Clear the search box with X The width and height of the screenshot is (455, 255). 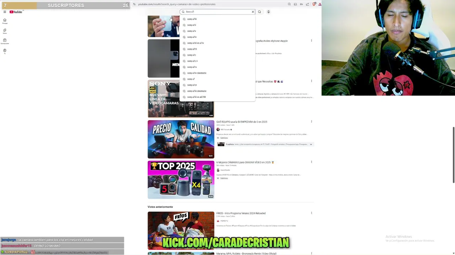click(253, 12)
